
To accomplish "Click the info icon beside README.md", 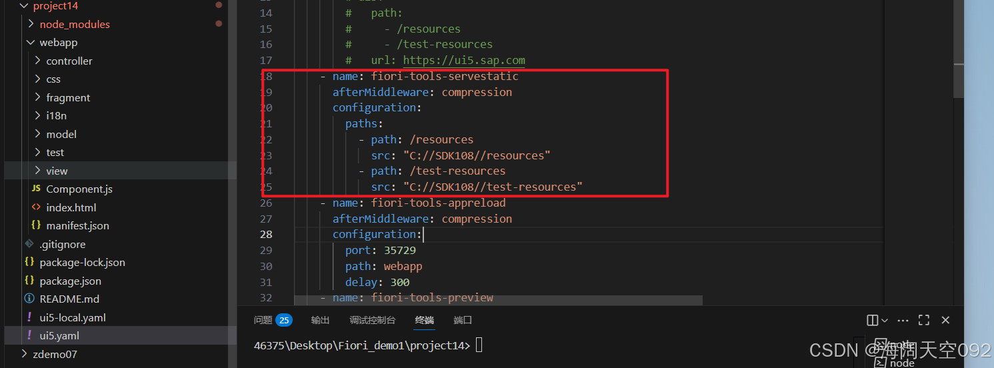I will (29, 299).
